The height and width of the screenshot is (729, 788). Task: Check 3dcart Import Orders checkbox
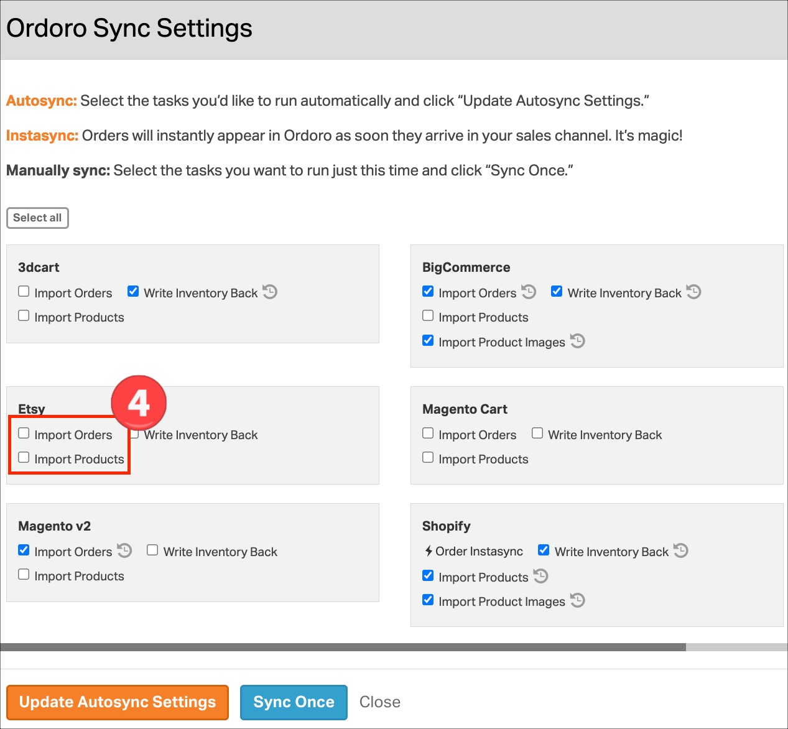tap(24, 291)
